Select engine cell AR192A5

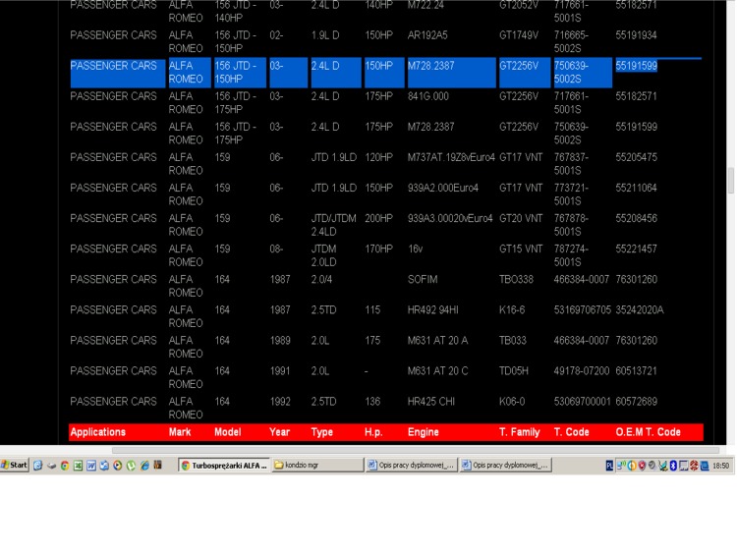click(427, 35)
